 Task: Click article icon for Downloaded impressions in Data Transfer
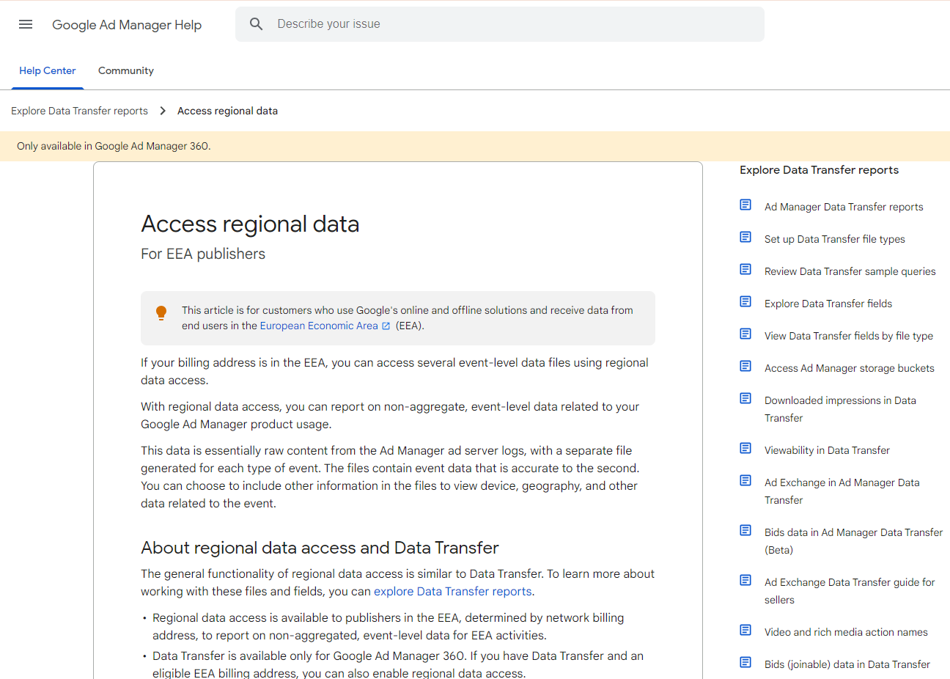745,398
